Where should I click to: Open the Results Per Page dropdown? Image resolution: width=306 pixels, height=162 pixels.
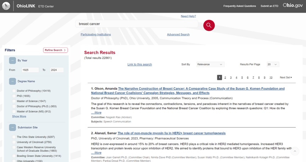coord(273,64)
